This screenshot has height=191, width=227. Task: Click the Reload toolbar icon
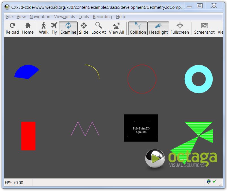pyautogui.click(x=12, y=28)
